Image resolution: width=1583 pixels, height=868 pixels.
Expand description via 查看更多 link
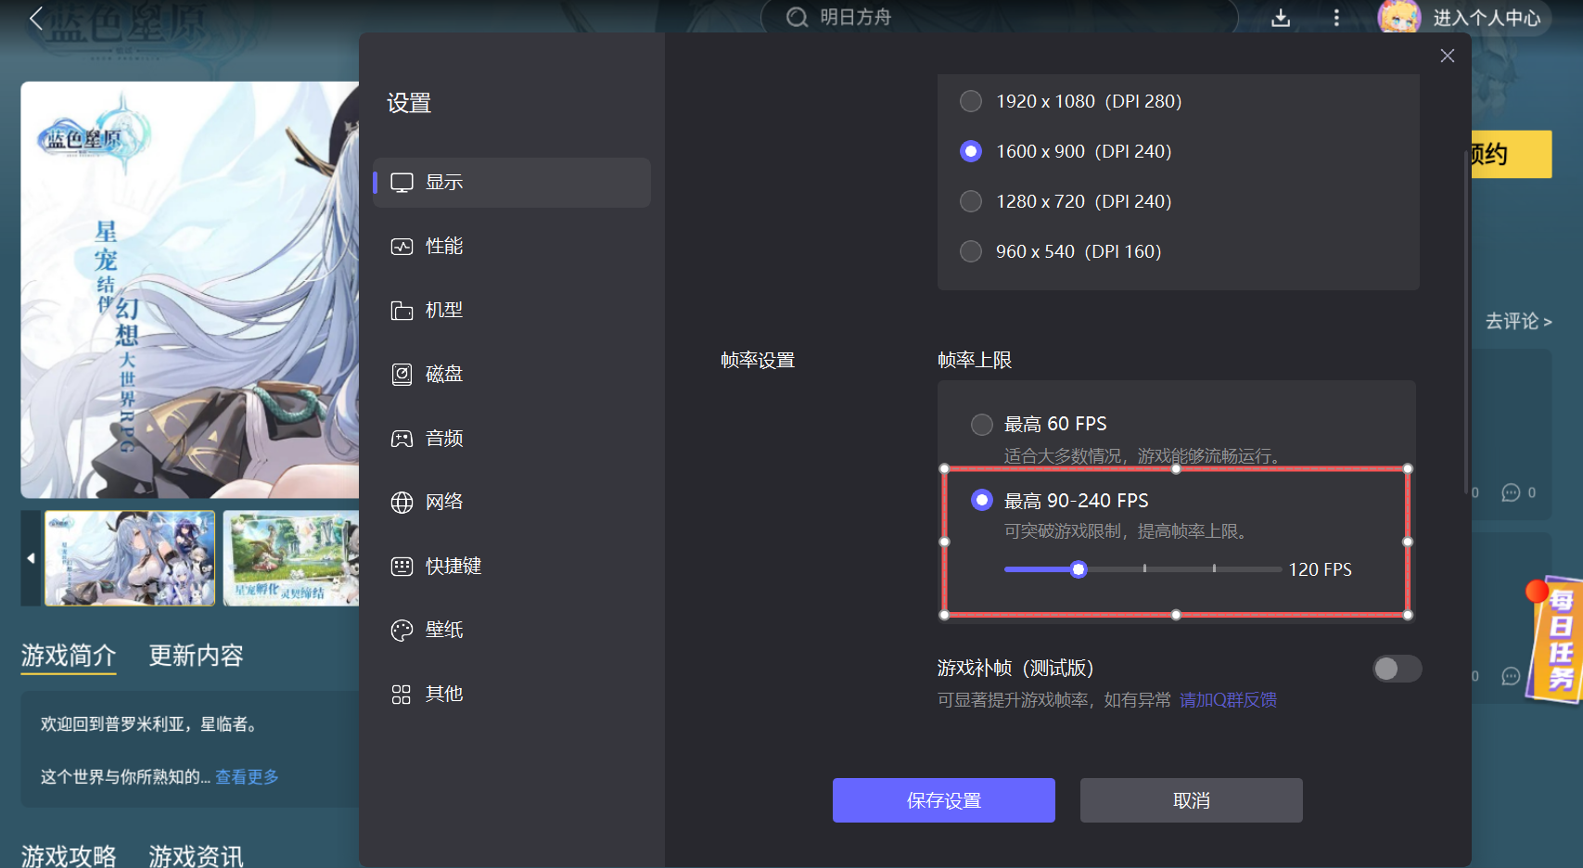click(x=247, y=777)
